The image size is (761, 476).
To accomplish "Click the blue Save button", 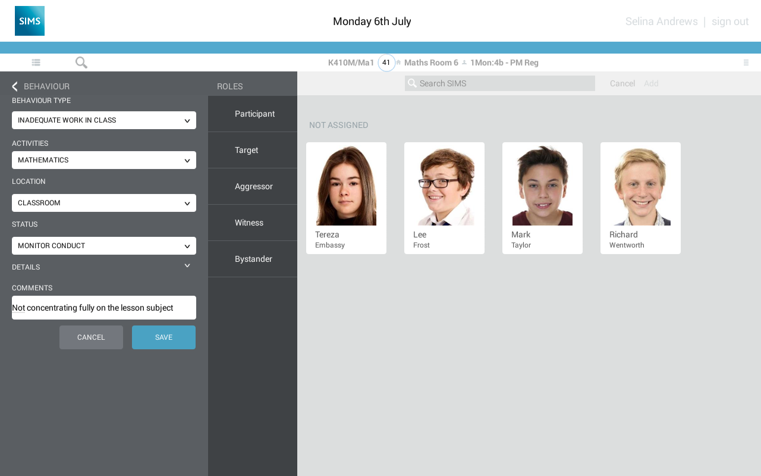I will [x=163, y=337].
